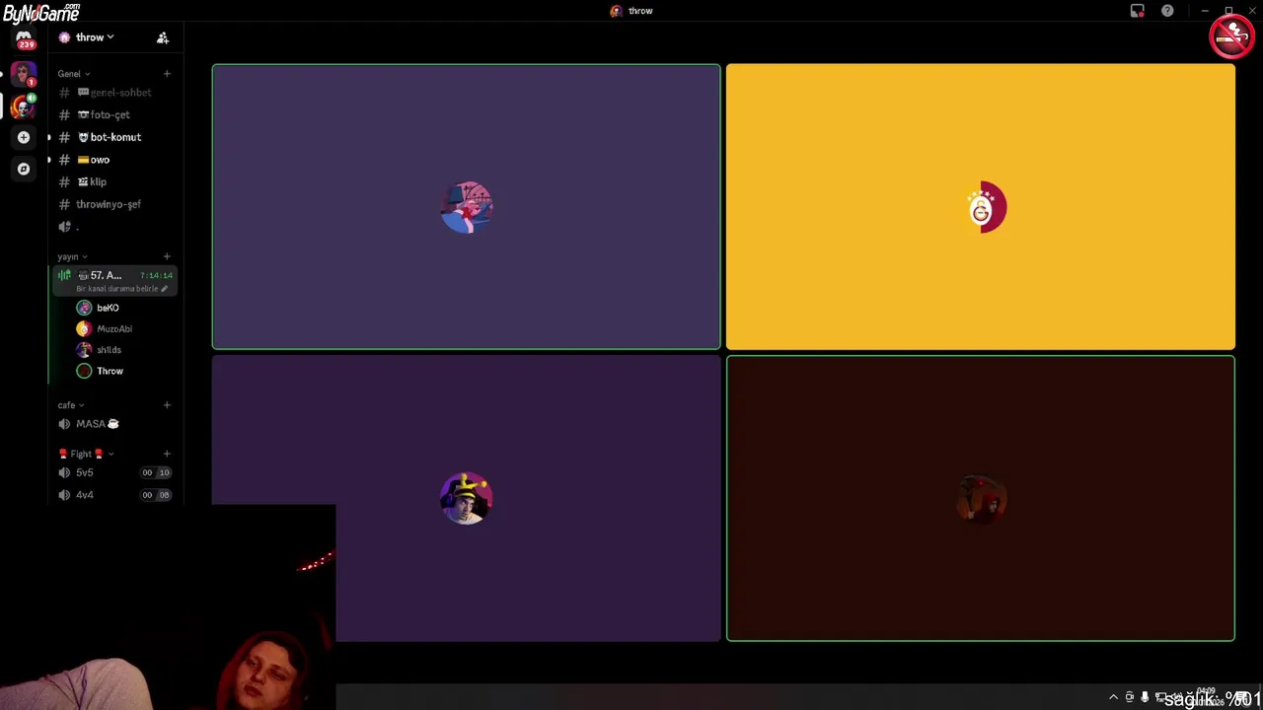Click the pink circular avatar in tile
The height and width of the screenshot is (710, 1263).
pos(466,207)
